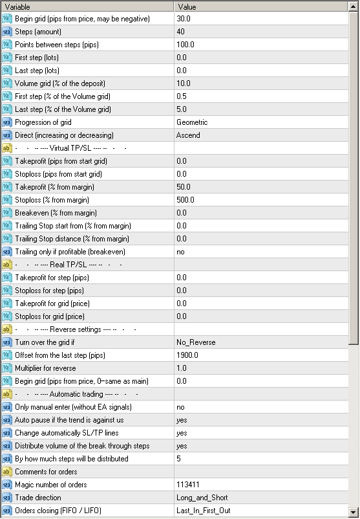Viewport: 360px width, 519px height.
Task: Open the Geometric progression value dropdown
Action: [x=261, y=122]
